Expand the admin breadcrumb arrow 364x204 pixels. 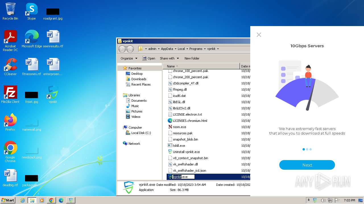pos(159,49)
